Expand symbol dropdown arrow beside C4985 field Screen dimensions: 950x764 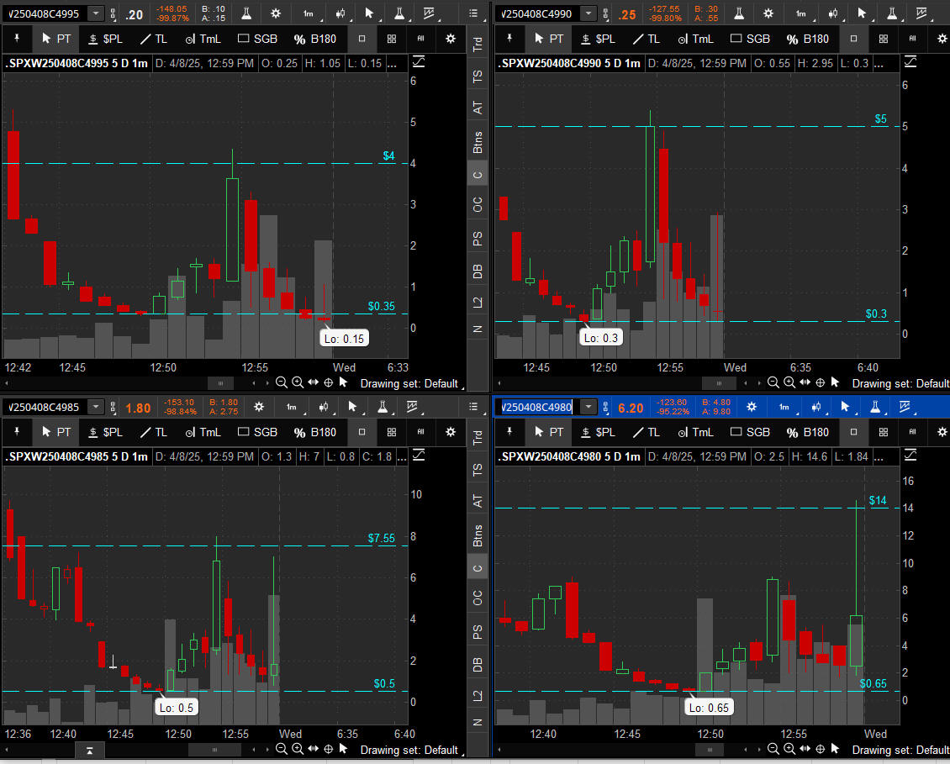point(96,407)
